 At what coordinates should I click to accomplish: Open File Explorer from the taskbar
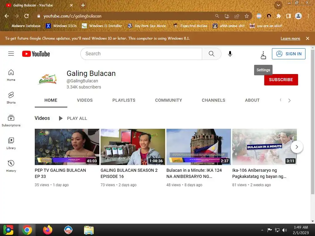(89, 230)
